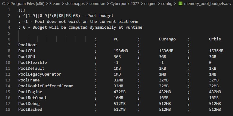This screenshot has width=233, height=116.
Task: Click the PoolDoubleBufferedFrame entry
Action: [x=46, y=86]
